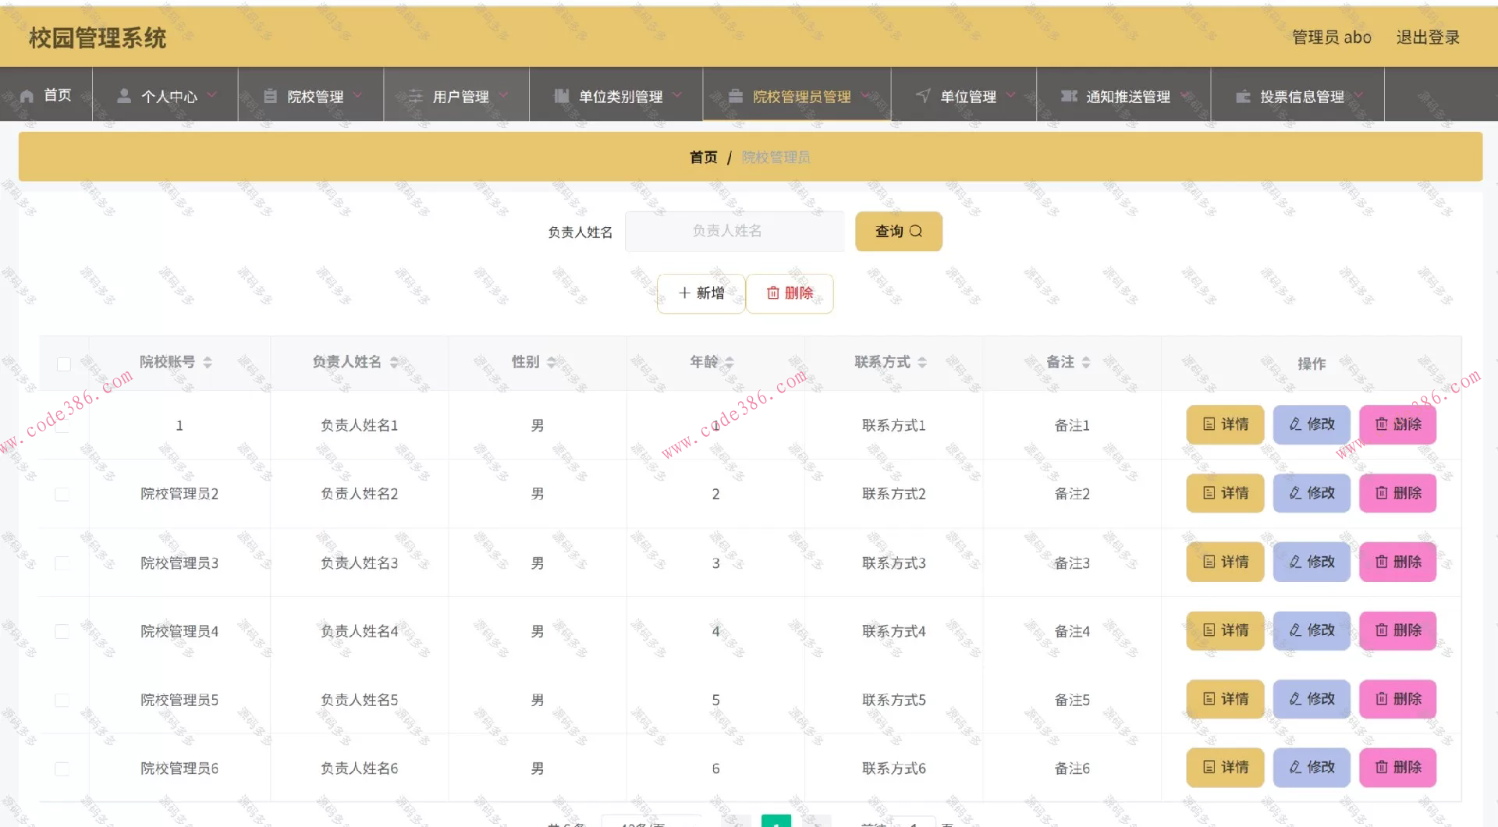The width and height of the screenshot is (1498, 827).
Task: Click the sort arrows on 年龄 column header
Action: pos(729,362)
